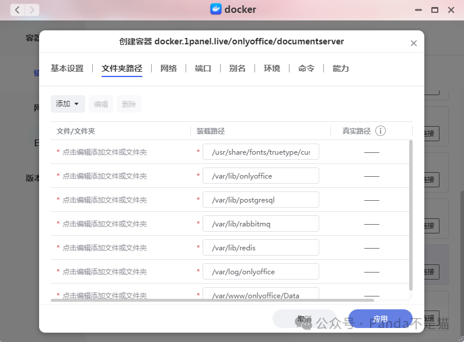Image resolution: width=464 pixels, height=342 pixels.
Task: Edit the /var/lib/onlyoffice mount path field
Action: (x=261, y=176)
